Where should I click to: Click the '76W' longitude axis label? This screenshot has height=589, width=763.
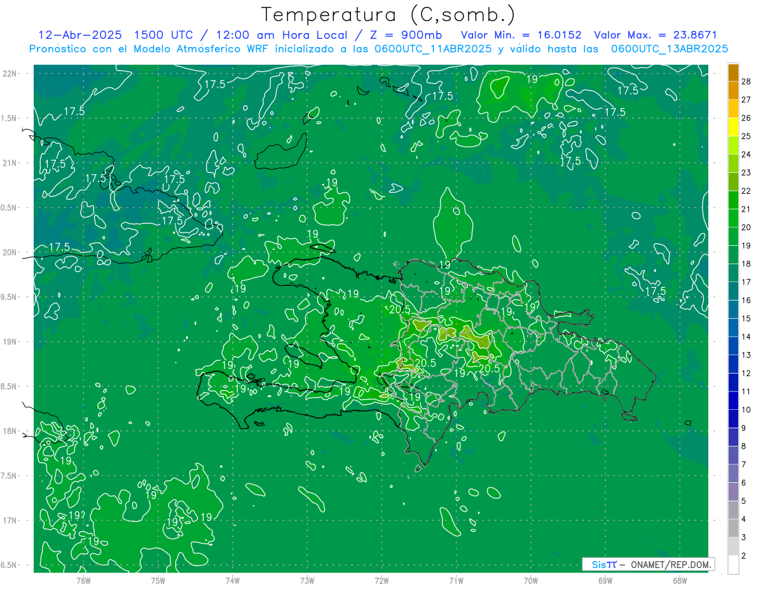click(x=83, y=581)
